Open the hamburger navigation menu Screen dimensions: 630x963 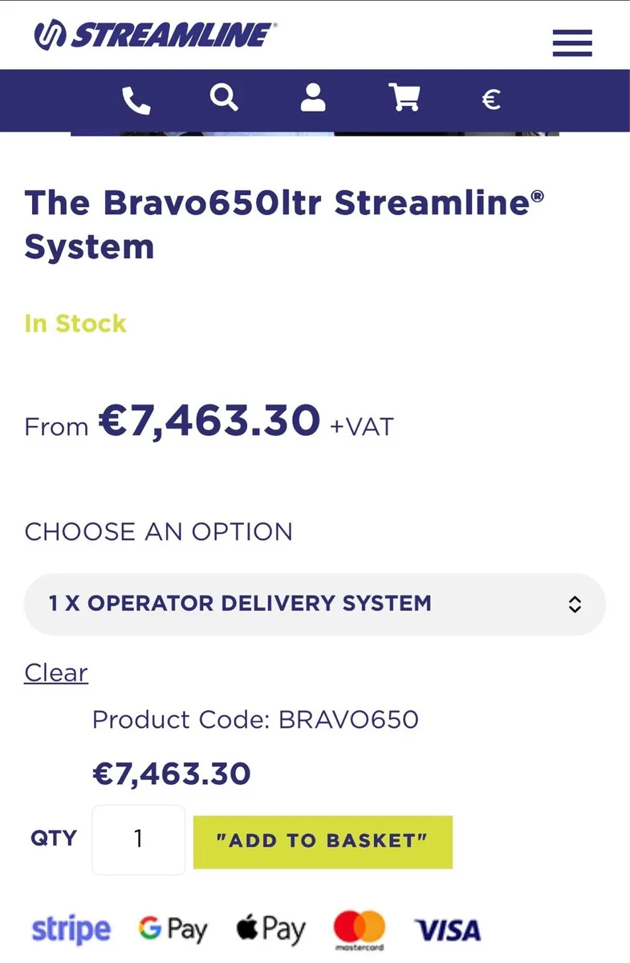[x=572, y=43]
